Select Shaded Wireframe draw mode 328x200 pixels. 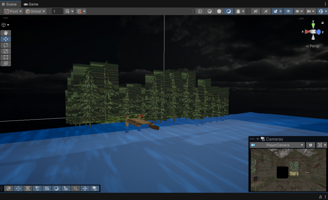(209, 11)
